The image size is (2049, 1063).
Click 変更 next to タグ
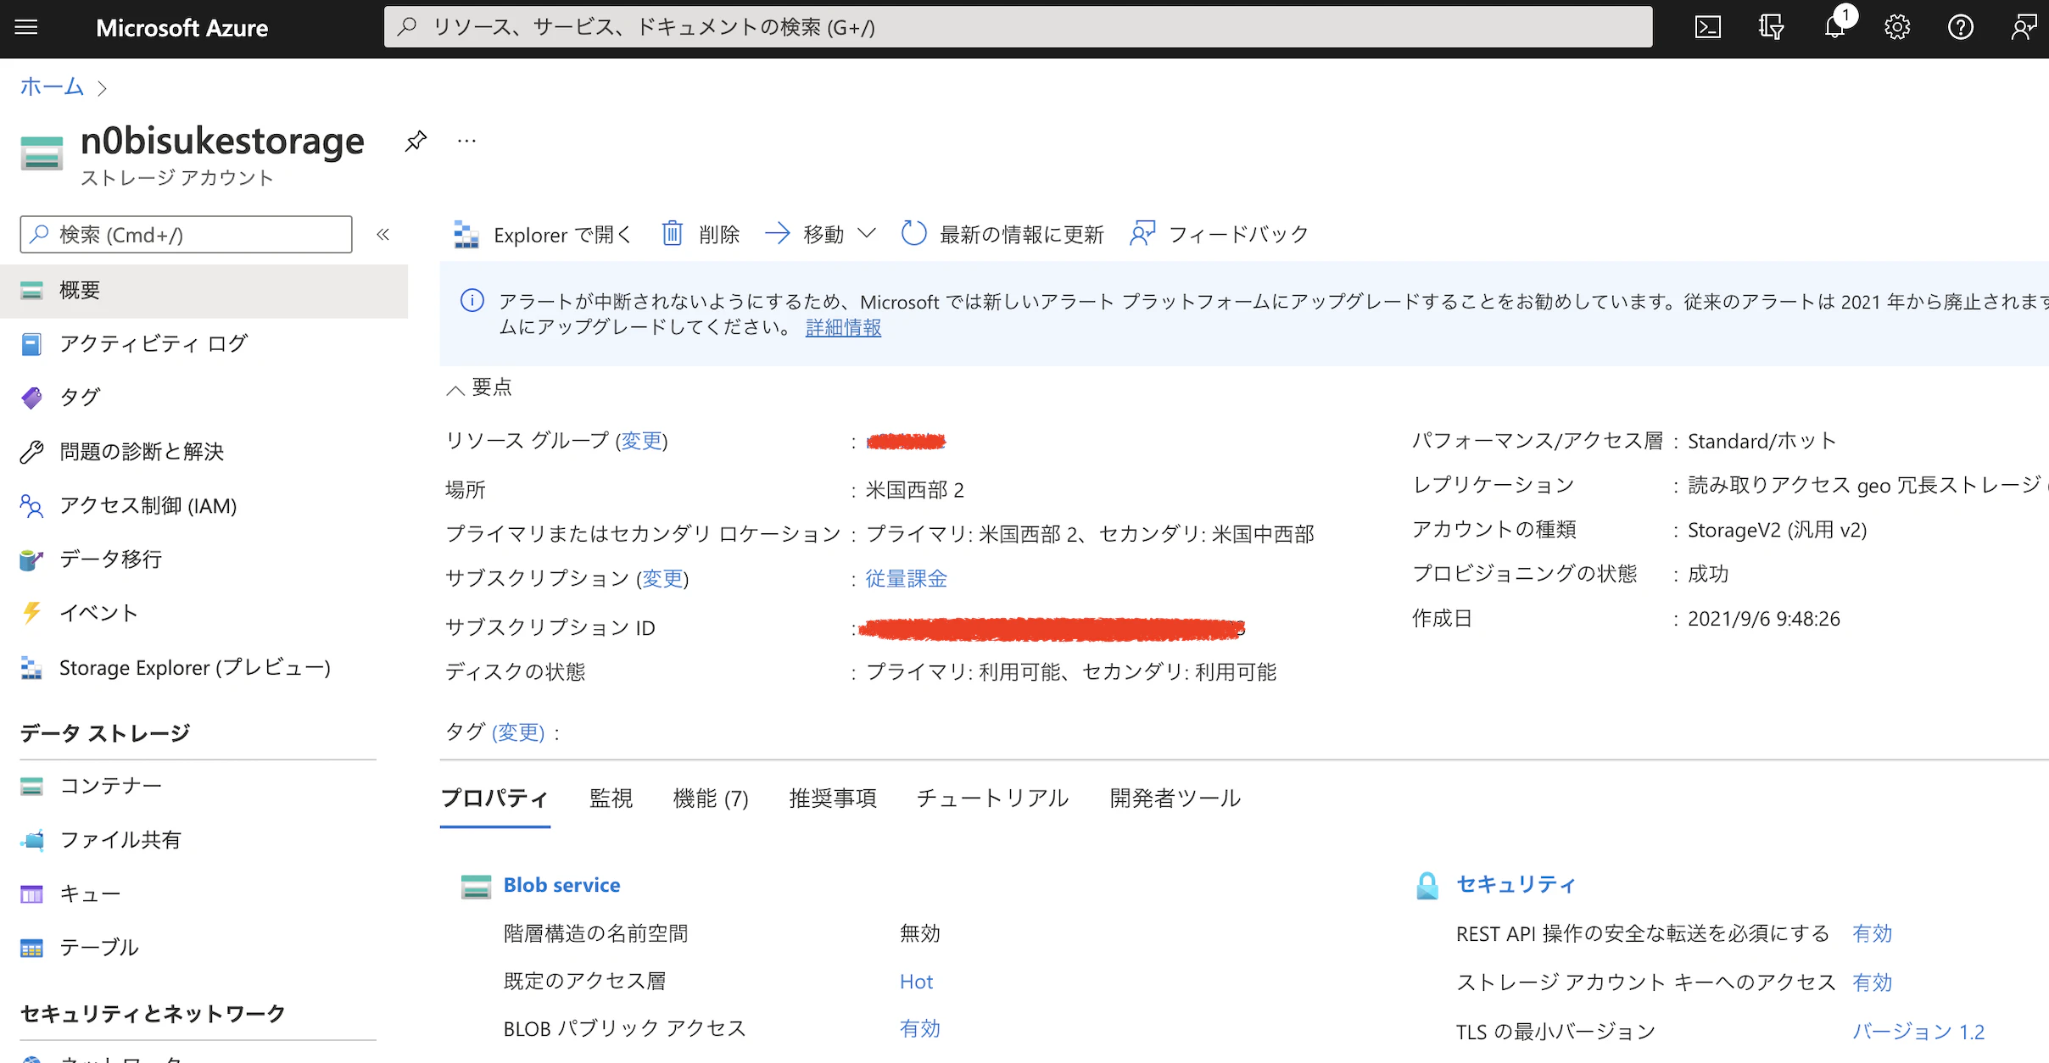point(518,732)
